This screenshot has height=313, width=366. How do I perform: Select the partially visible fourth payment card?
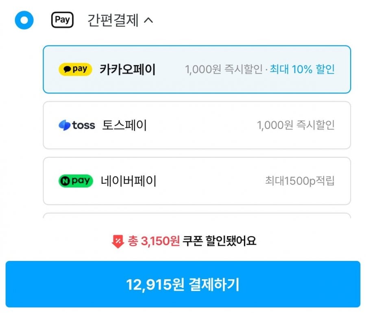pos(197,216)
